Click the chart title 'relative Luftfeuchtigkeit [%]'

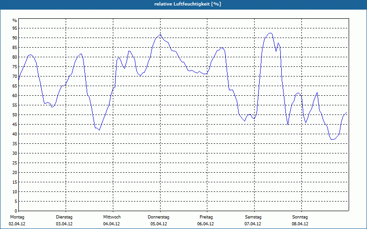pos(188,4)
